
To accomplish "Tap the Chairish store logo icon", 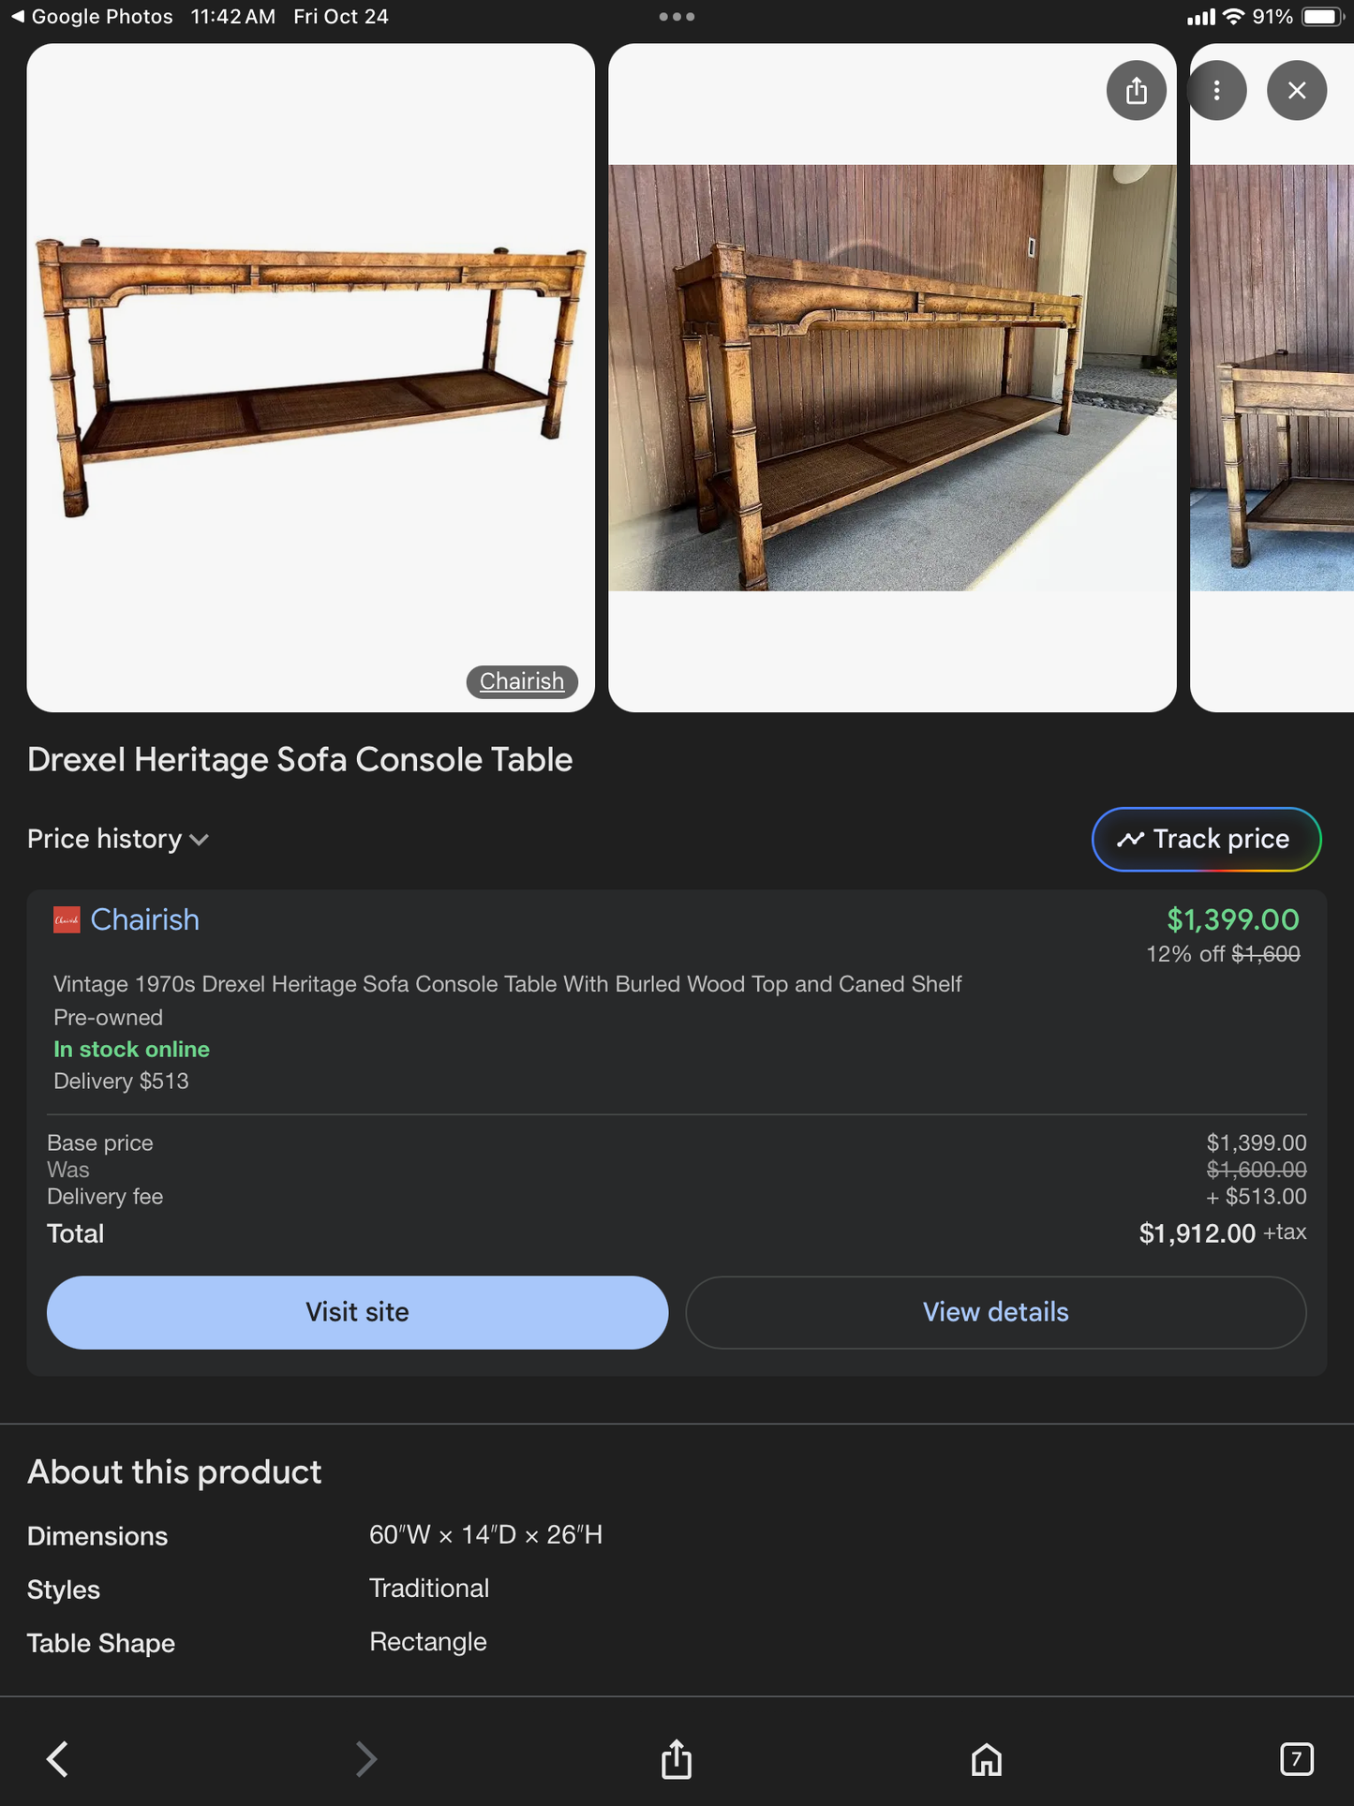I will (67, 920).
